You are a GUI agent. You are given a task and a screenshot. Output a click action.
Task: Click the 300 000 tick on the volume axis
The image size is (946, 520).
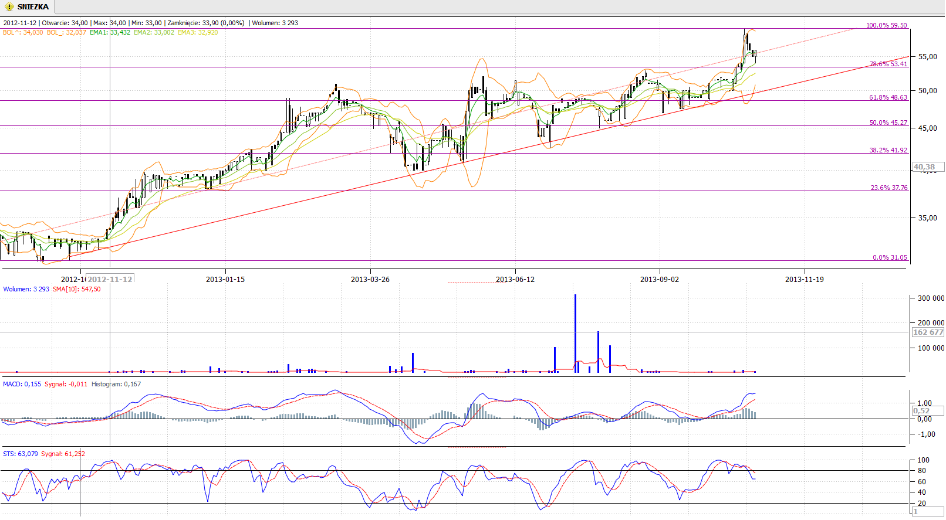pyautogui.click(x=931, y=298)
